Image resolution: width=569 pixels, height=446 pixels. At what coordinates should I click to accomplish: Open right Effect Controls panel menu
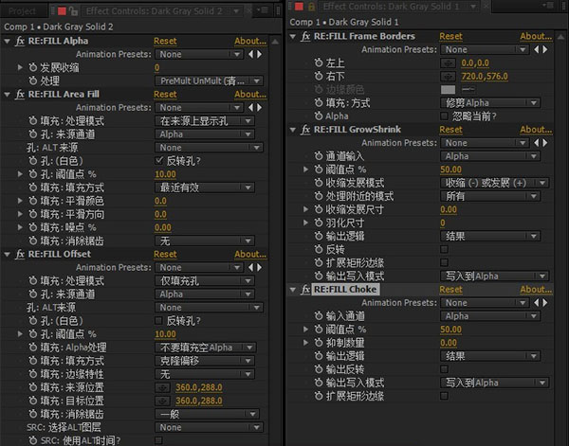pos(548,5)
